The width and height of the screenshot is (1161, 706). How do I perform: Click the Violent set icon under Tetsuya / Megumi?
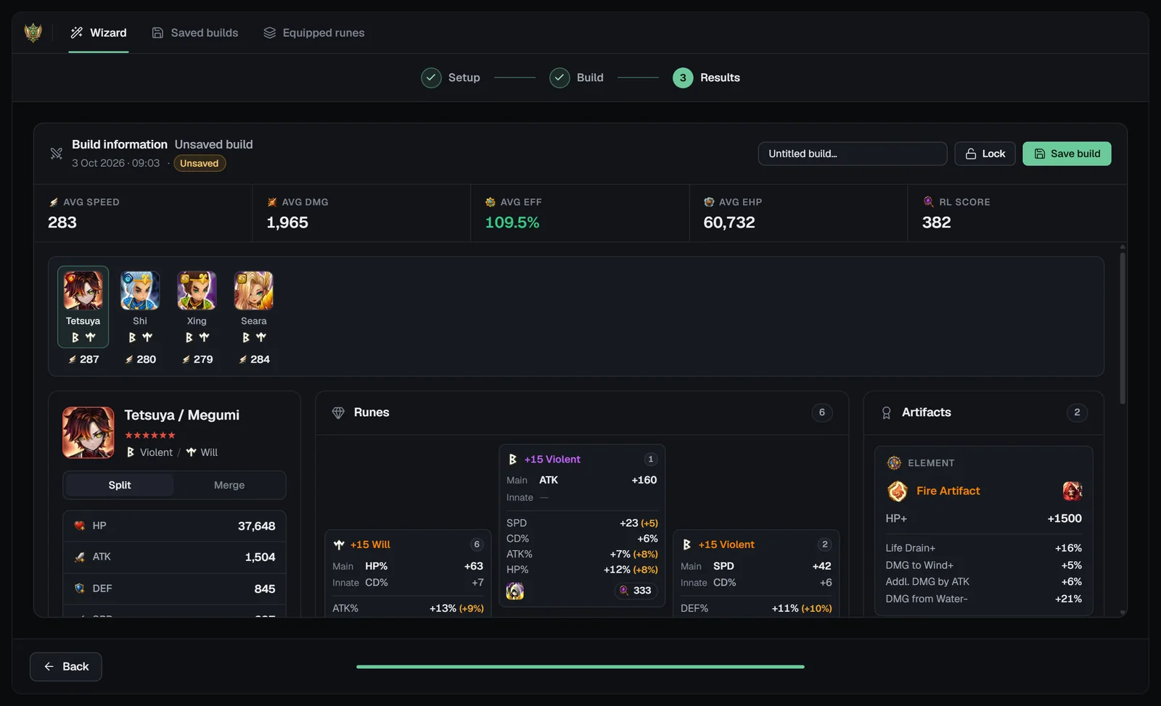click(x=131, y=452)
